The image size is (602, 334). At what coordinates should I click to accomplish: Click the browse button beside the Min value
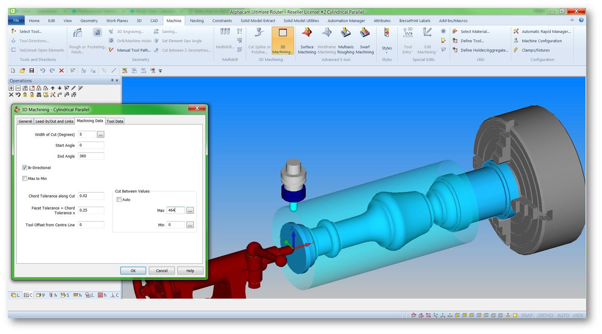click(190, 225)
